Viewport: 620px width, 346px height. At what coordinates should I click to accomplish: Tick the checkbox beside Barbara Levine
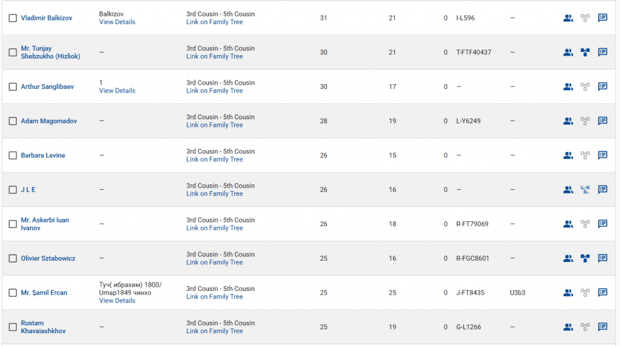tap(13, 155)
